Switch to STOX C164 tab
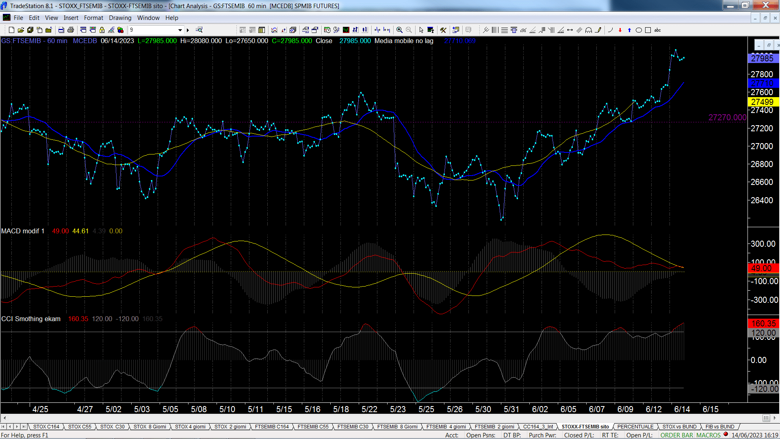 46,426
